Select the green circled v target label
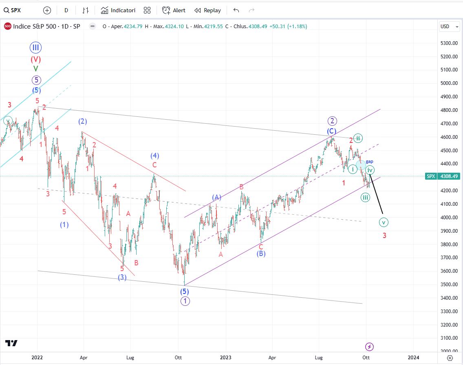Screen dimensions: 463x365 tap(384, 223)
